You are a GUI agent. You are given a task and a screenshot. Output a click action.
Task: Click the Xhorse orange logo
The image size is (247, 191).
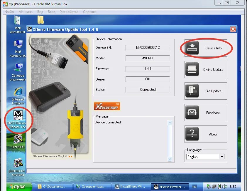[107, 106]
